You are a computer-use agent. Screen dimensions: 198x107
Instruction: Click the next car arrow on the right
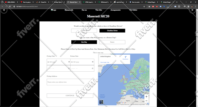(x=192, y=10)
